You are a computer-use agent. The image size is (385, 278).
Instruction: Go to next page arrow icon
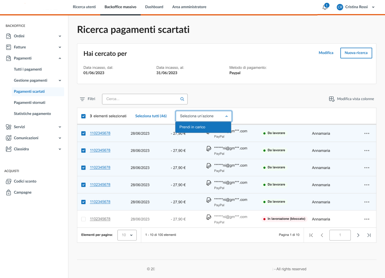tap(358, 235)
